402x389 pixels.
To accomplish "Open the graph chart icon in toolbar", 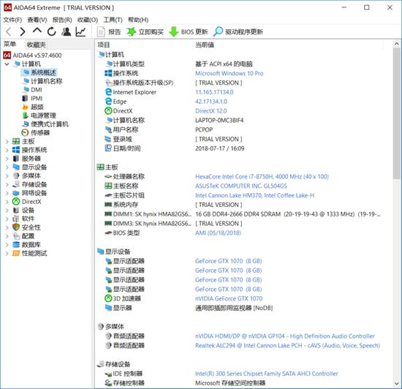I will pyautogui.click(x=80, y=31).
